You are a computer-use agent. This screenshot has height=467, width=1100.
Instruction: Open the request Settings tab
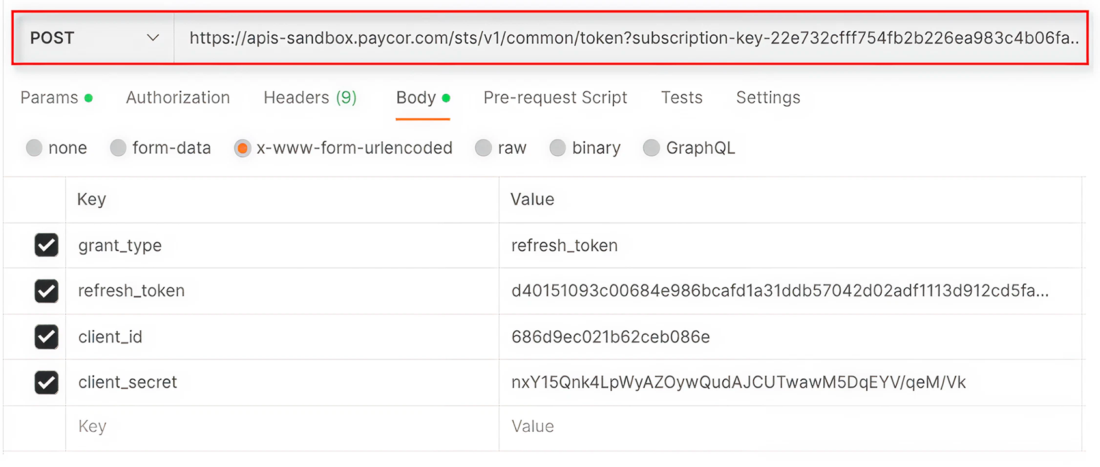[x=768, y=98]
